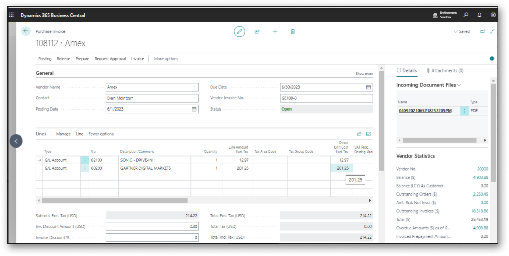Open Outstanding Invoices 18,318.86 link
The width and height of the screenshot is (509, 256).
point(479,211)
